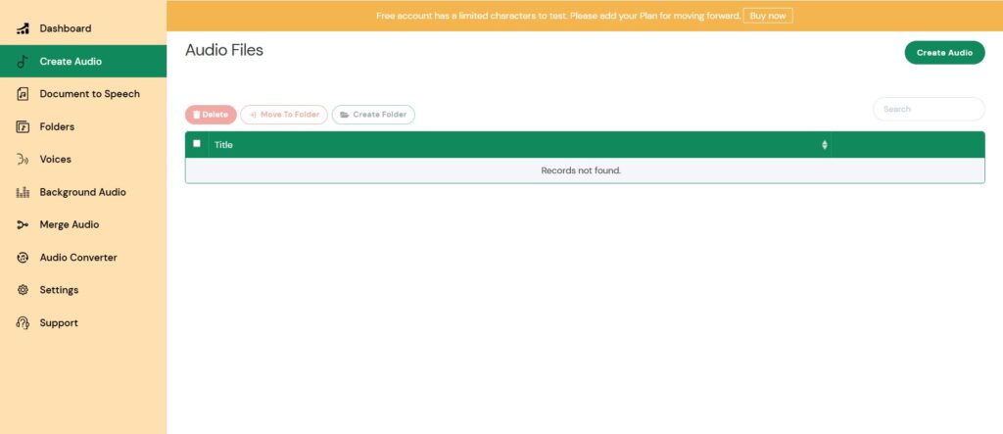This screenshot has width=1003, height=434.
Task: Click the Audio Files heading
Action: [224, 50]
